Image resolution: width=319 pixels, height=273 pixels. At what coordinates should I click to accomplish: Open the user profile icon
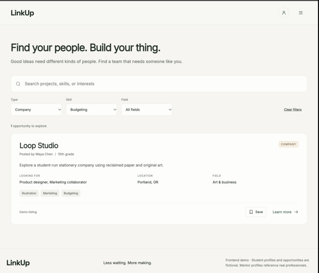[284, 13]
